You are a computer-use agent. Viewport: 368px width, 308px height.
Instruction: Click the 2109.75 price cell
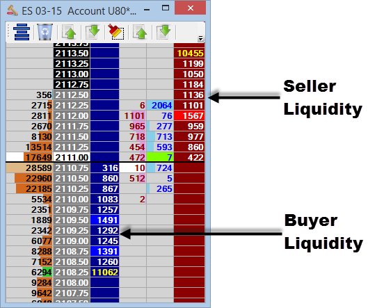click(x=72, y=209)
